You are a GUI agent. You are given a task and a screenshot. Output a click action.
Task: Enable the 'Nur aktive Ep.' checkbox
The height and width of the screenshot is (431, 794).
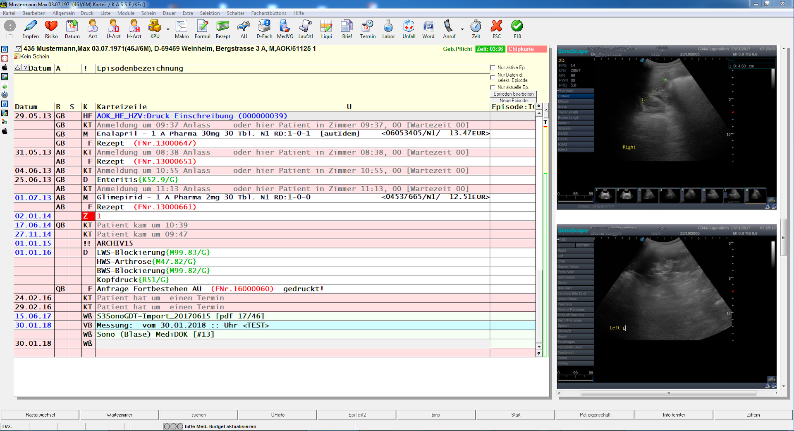click(493, 67)
